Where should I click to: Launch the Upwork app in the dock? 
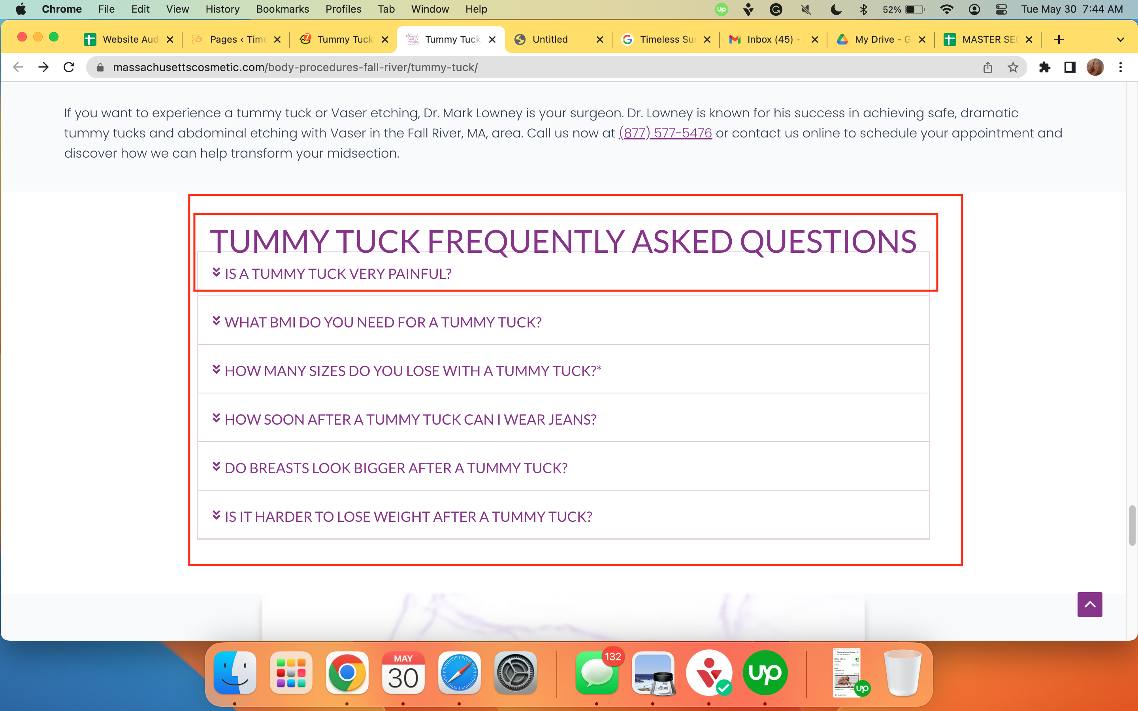(765, 673)
